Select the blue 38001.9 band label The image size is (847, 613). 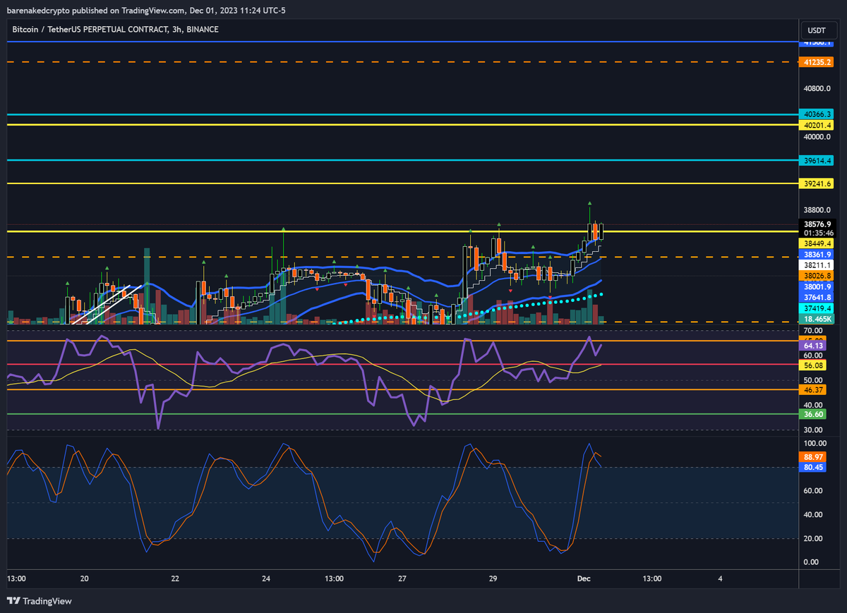pyautogui.click(x=817, y=287)
